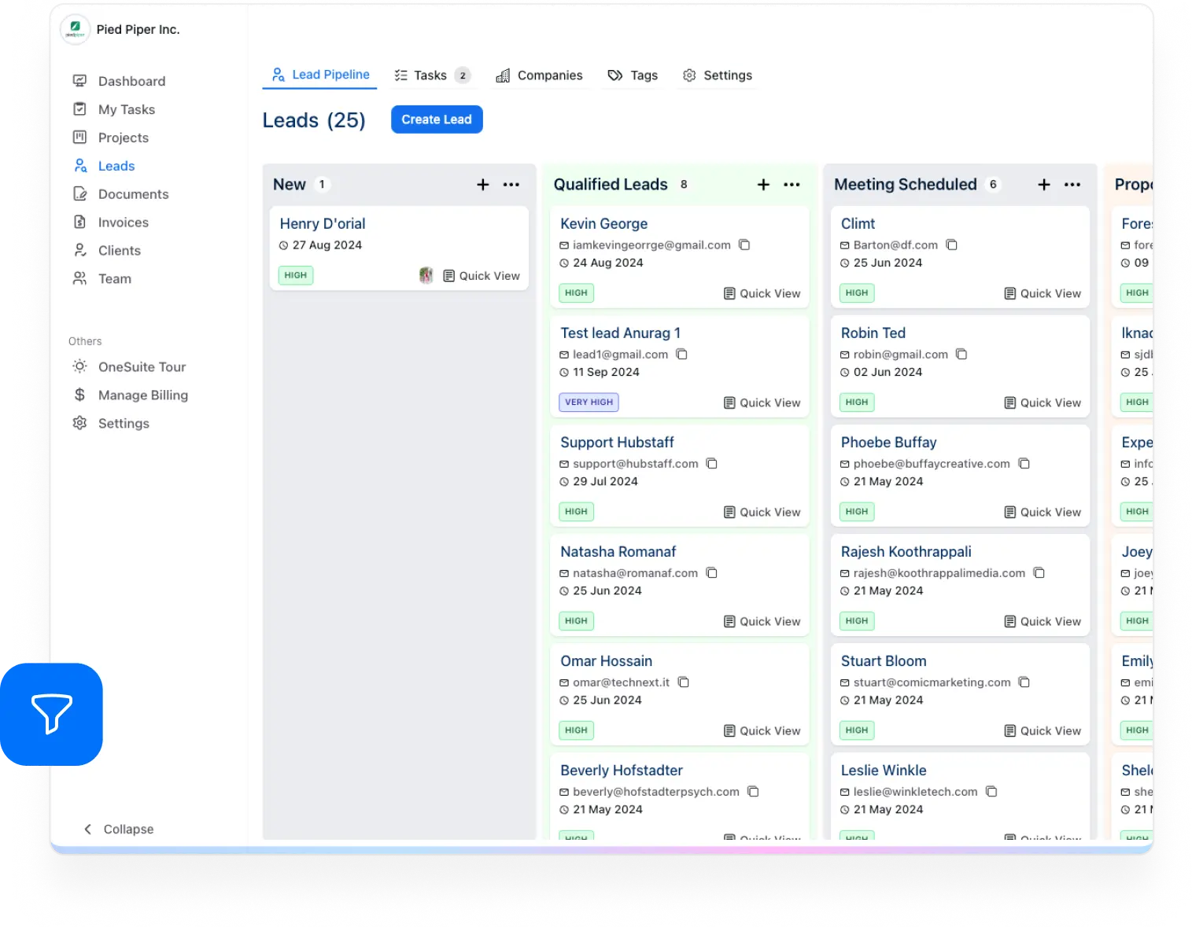Open Leslie Winkle lead
The width and height of the screenshot is (1192, 927).
[x=883, y=771]
